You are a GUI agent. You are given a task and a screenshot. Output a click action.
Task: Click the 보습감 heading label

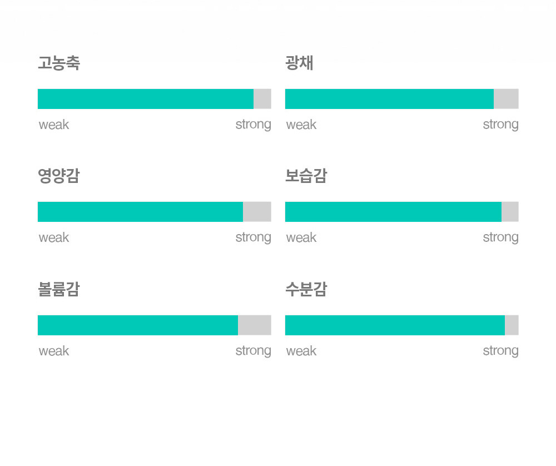click(x=306, y=176)
